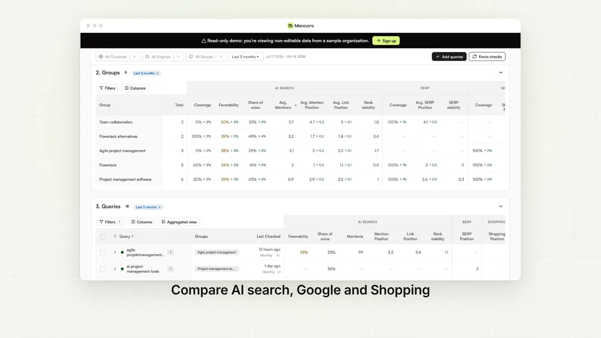Click the Total column header in Groups
Viewport: 601px width, 338px height.
tap(179, 105)
